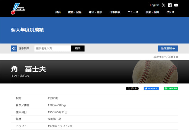Viewport: 189px width, 131px height.
Task: Click the NPB logo
Action: coord(18,8)
